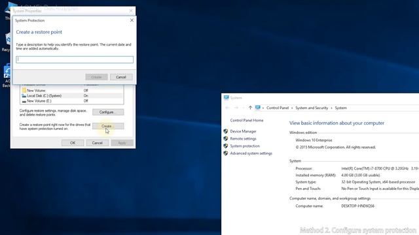Click shield icon beside Remote settings
The height and width of the screenshot is (235, 419).
point(226,138)
